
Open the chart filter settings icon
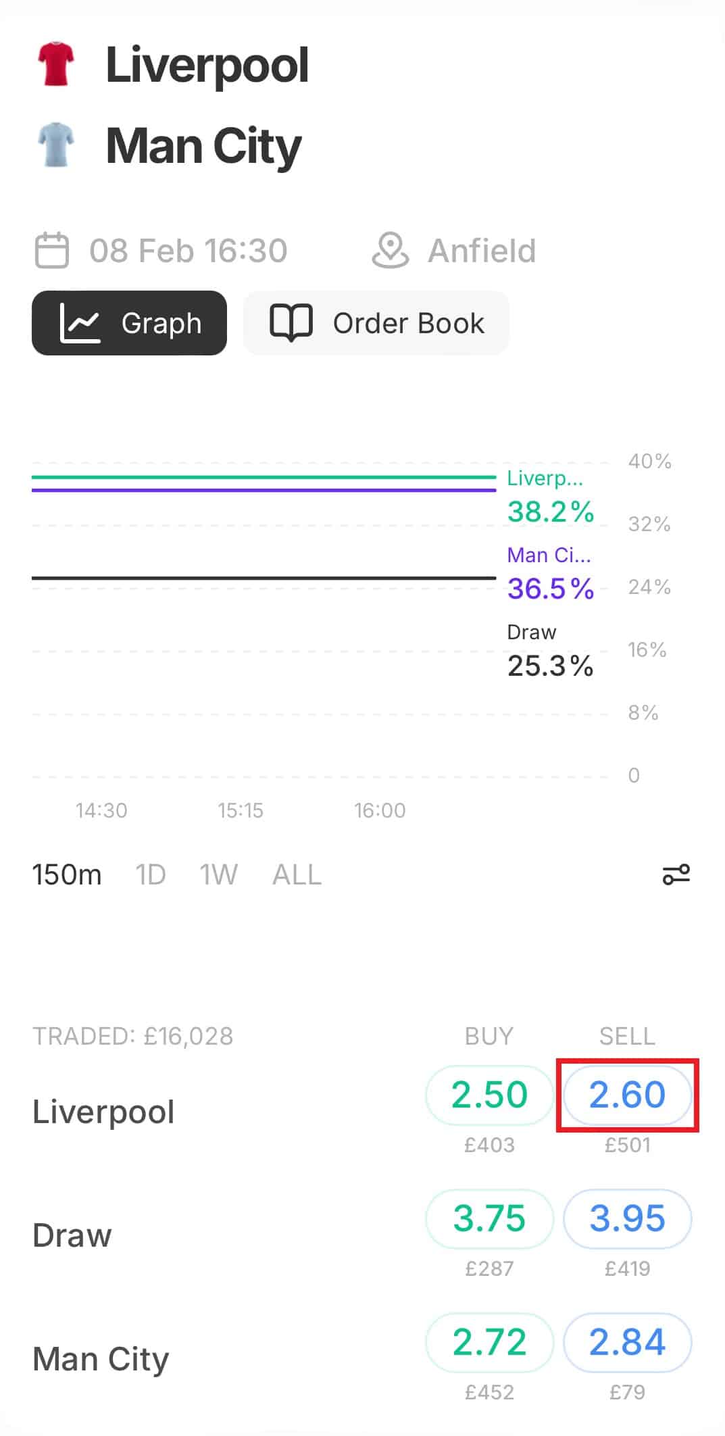(676, 874)
